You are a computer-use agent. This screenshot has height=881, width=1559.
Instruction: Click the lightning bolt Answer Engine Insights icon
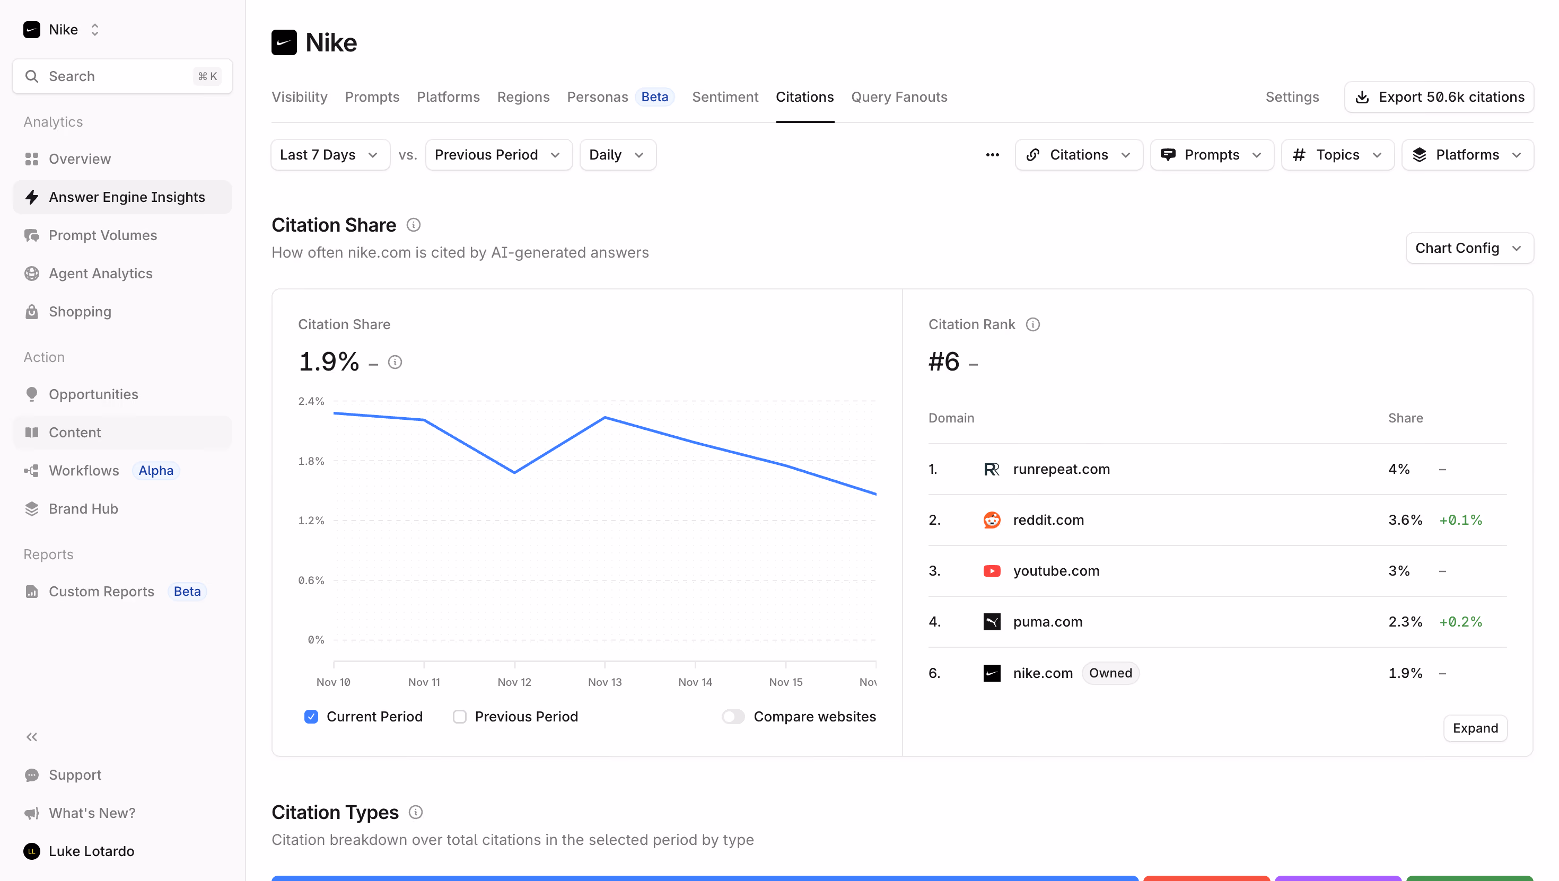point(31,197)
